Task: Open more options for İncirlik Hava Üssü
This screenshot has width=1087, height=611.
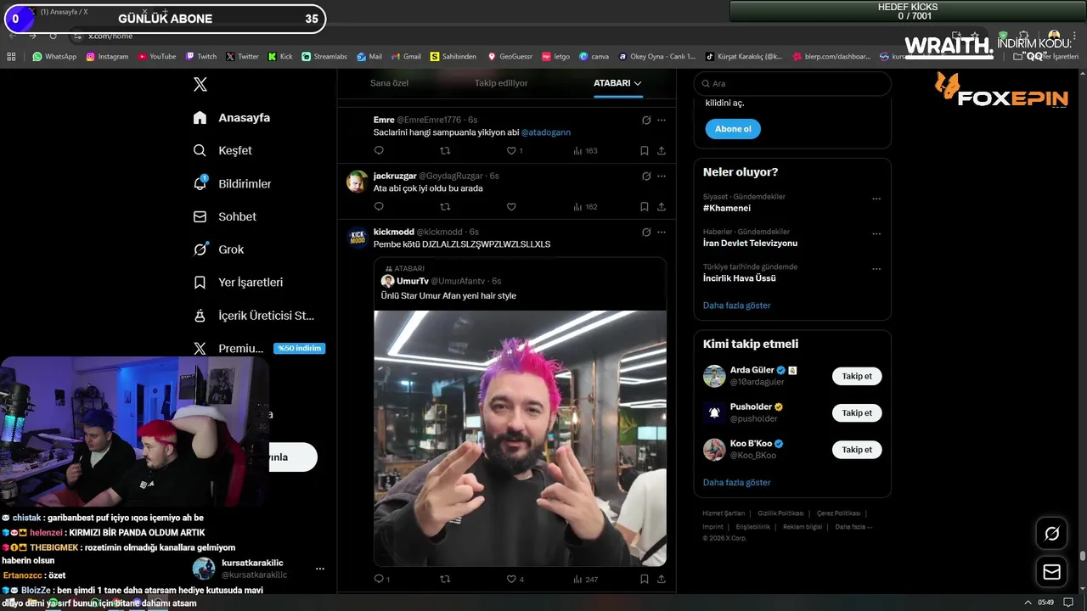Action: [876, 269]
